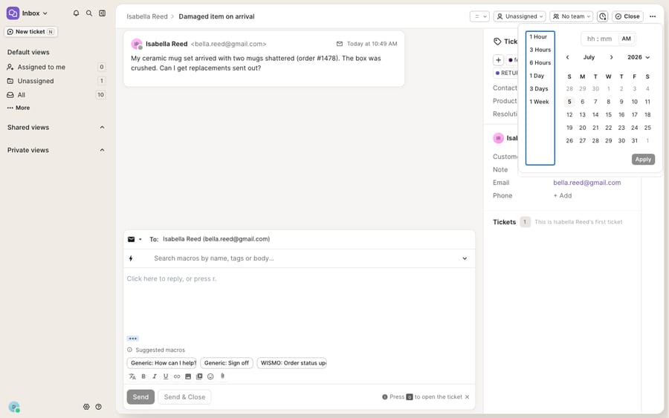
Task: Select 6 Hours snooze option
Action: click(540, 62)
